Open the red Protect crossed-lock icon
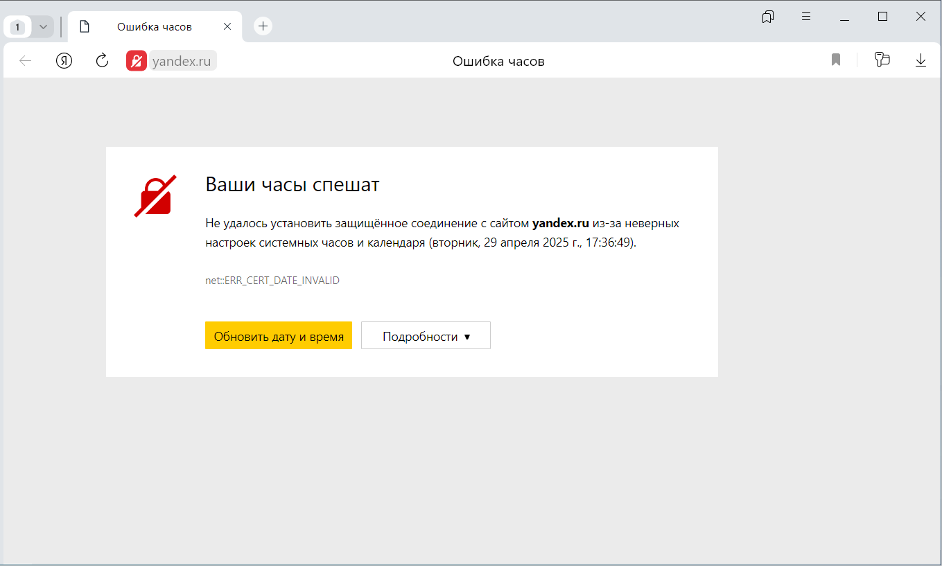This screenshot has height=566, width=942. [x=137, y=61]
